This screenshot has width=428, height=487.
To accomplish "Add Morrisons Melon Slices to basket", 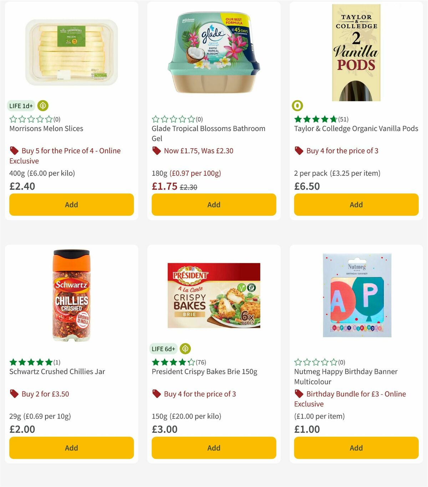I will (71, 205).
